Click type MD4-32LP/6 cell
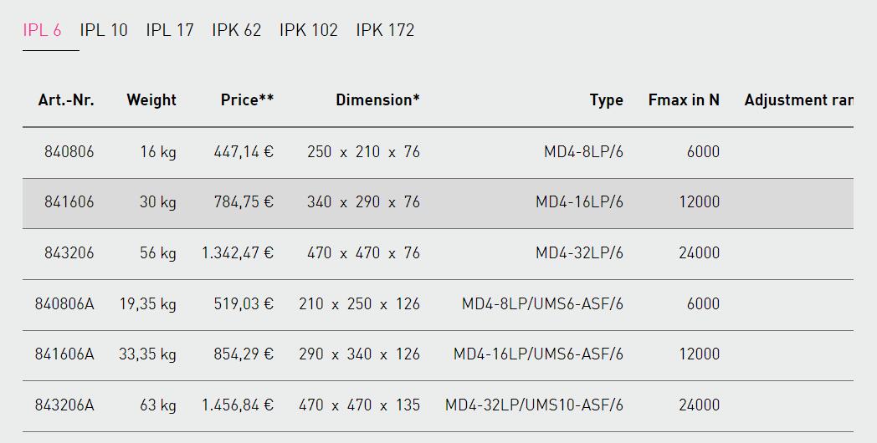877x443 pixels. pos(579,253)
